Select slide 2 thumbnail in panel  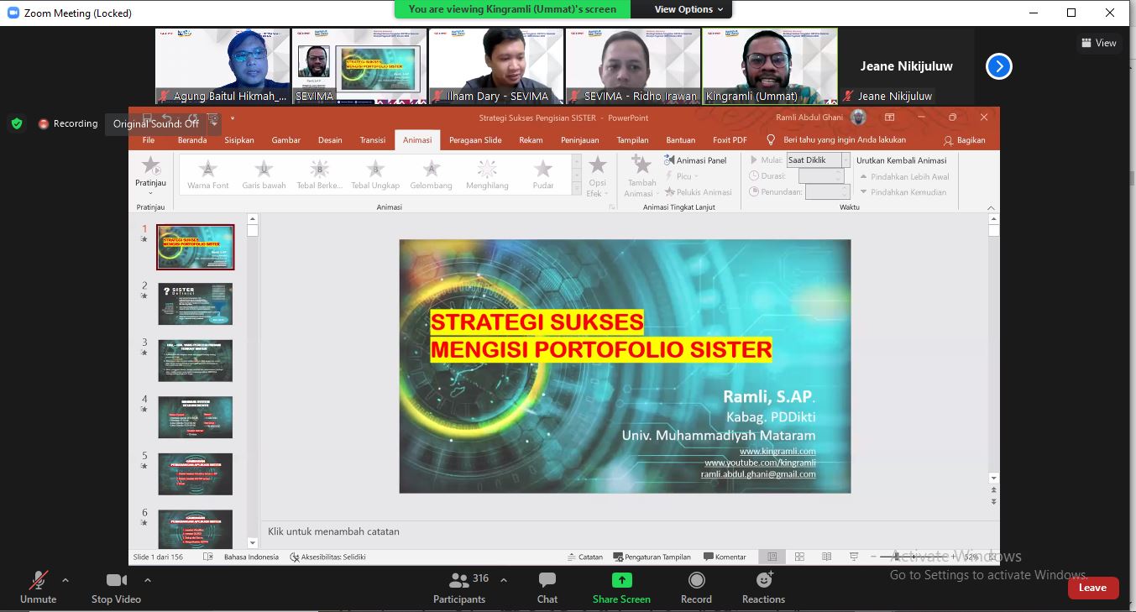pos(196,304)
